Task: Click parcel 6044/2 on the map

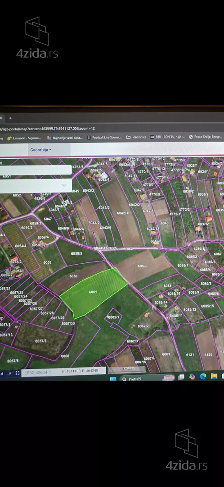Action: tap(94, 223)
